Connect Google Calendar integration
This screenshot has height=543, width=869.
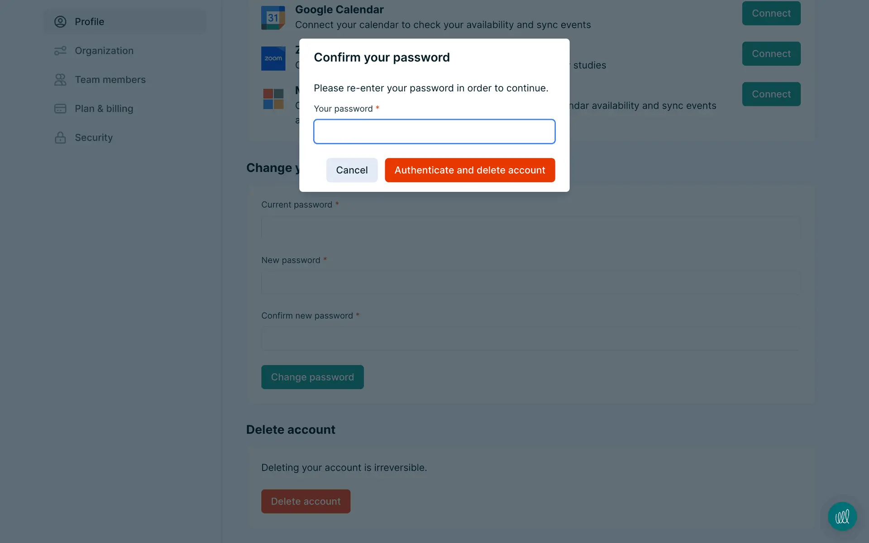click(771, 14)
